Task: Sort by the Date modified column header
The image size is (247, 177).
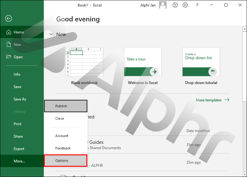Action: click(x=198, y=131)
